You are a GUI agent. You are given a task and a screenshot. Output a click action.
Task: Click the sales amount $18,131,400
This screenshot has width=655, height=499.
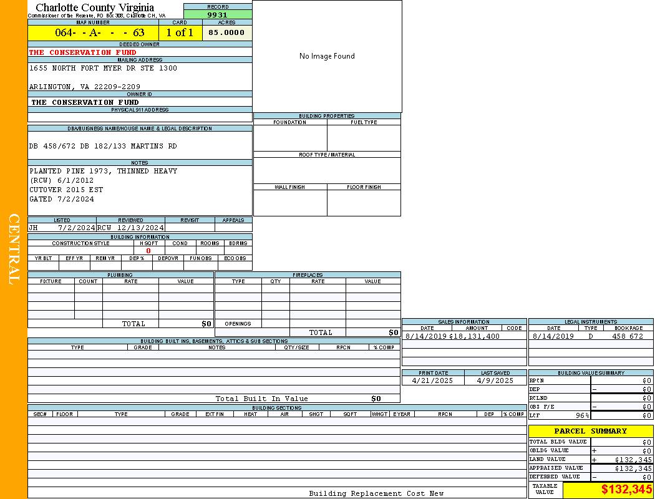[475, 336]
